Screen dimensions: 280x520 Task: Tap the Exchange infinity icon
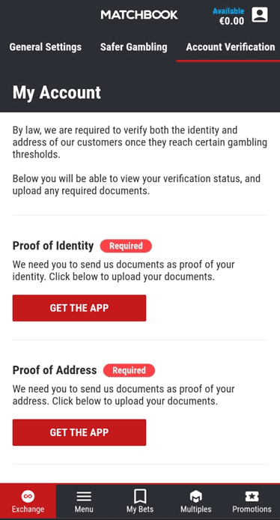(x=28, y=497)
